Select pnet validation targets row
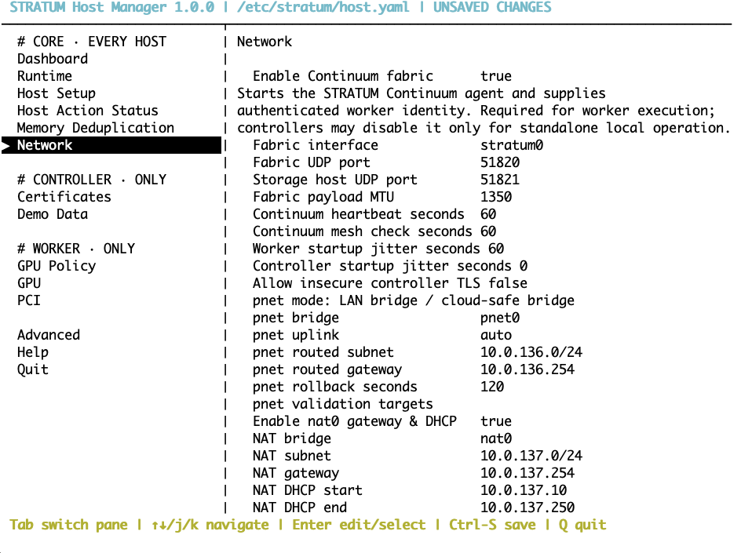741x553 pixels. pos(342,404)
